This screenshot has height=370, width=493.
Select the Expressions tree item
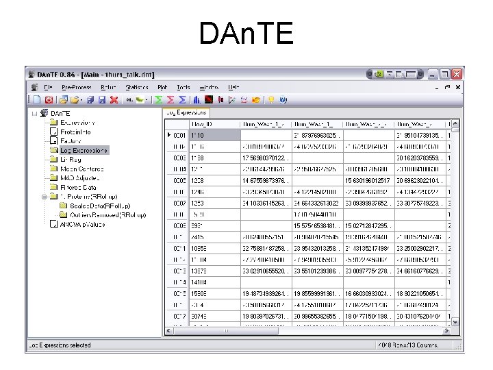[x=77, y=123]
